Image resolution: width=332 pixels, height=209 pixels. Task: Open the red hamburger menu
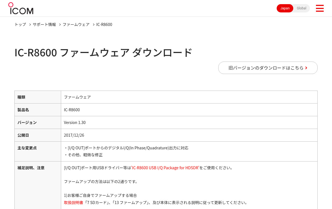point(320,8)
